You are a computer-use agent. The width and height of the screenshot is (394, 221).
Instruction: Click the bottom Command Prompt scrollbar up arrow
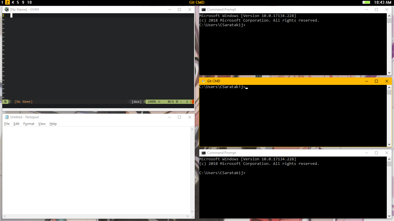coord(389,159)
